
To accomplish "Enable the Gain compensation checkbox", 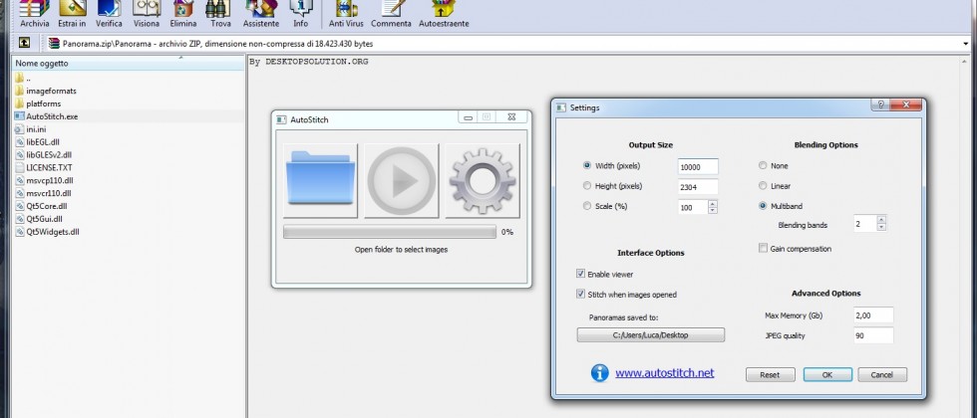I will pos(764,248).
